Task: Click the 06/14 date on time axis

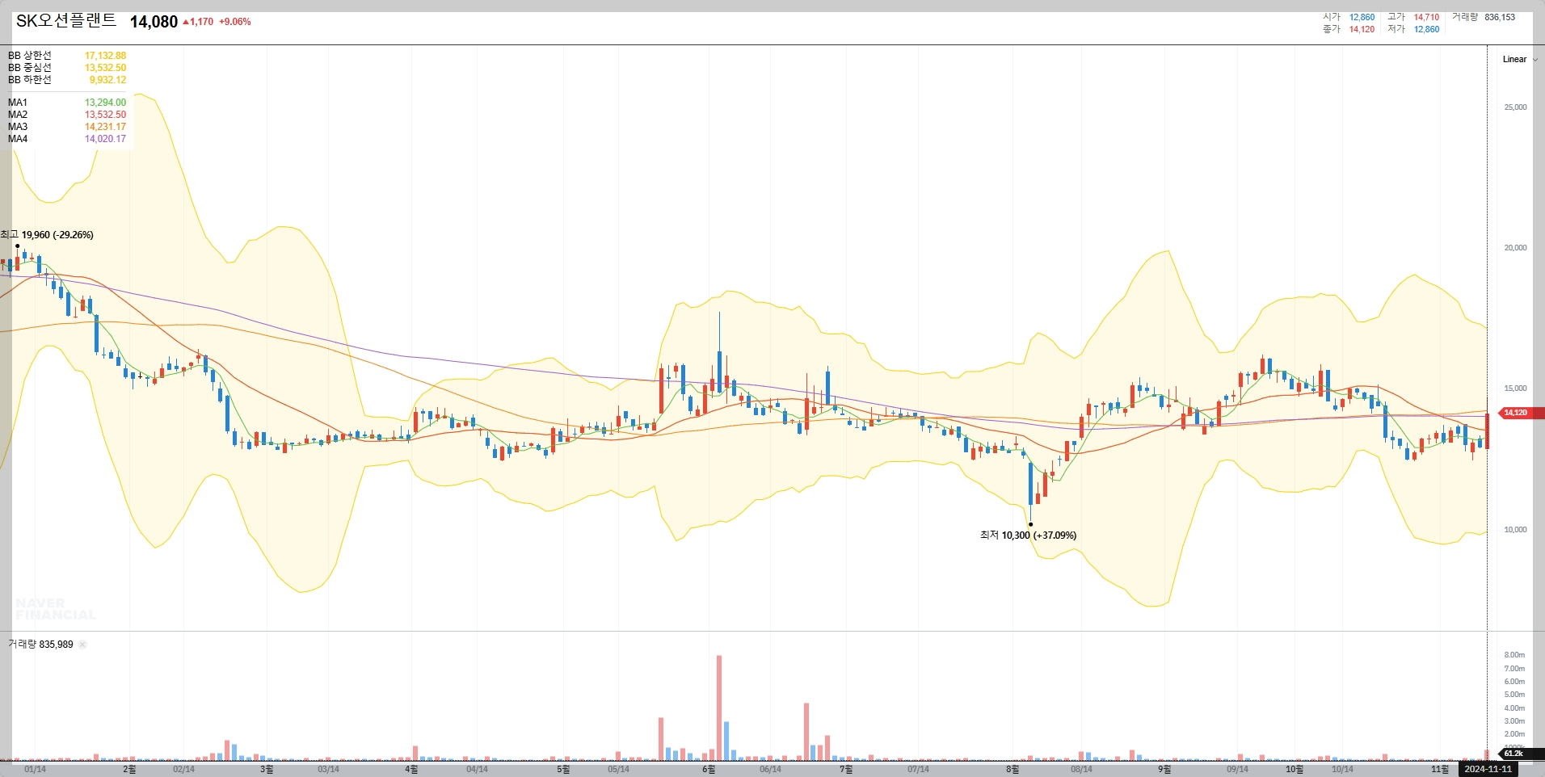Action: 770,770
